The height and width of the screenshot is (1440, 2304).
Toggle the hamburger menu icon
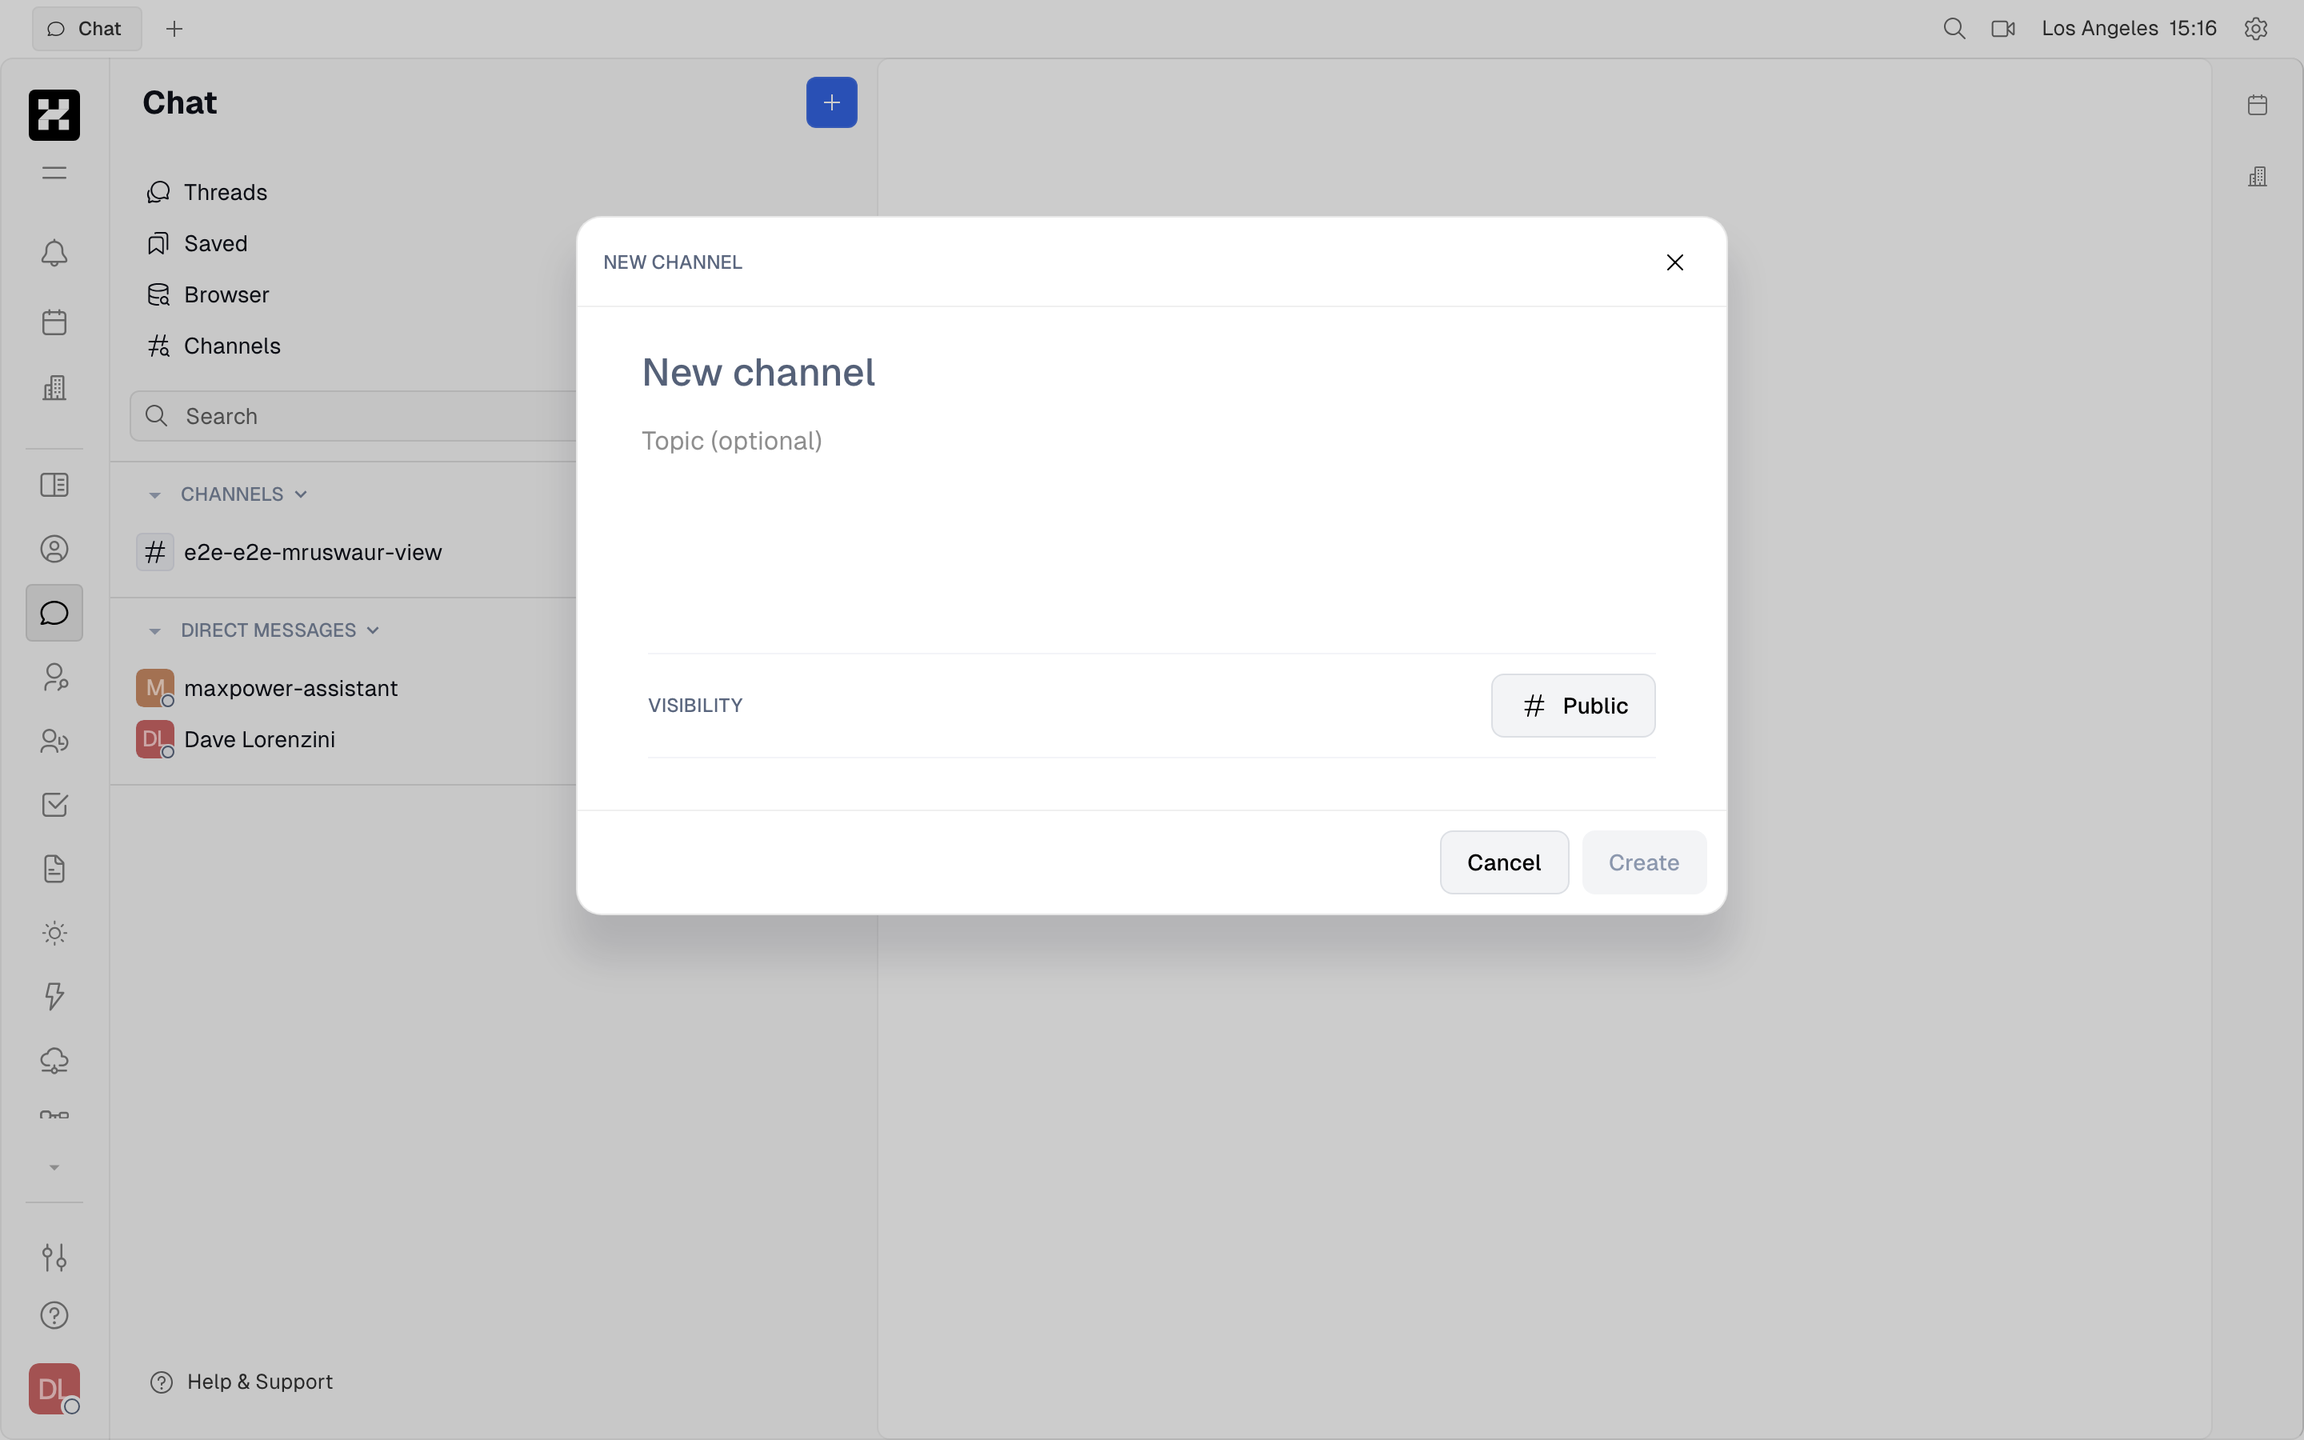(54, 172)
